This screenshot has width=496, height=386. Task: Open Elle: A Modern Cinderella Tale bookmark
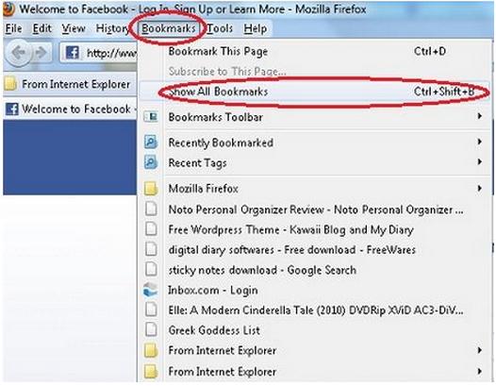pos(315,310)
